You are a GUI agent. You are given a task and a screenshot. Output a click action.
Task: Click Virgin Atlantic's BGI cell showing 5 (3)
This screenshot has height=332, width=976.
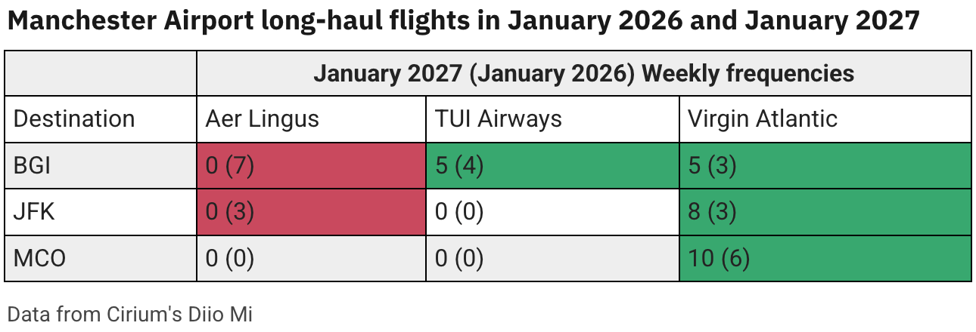[825, 165]
